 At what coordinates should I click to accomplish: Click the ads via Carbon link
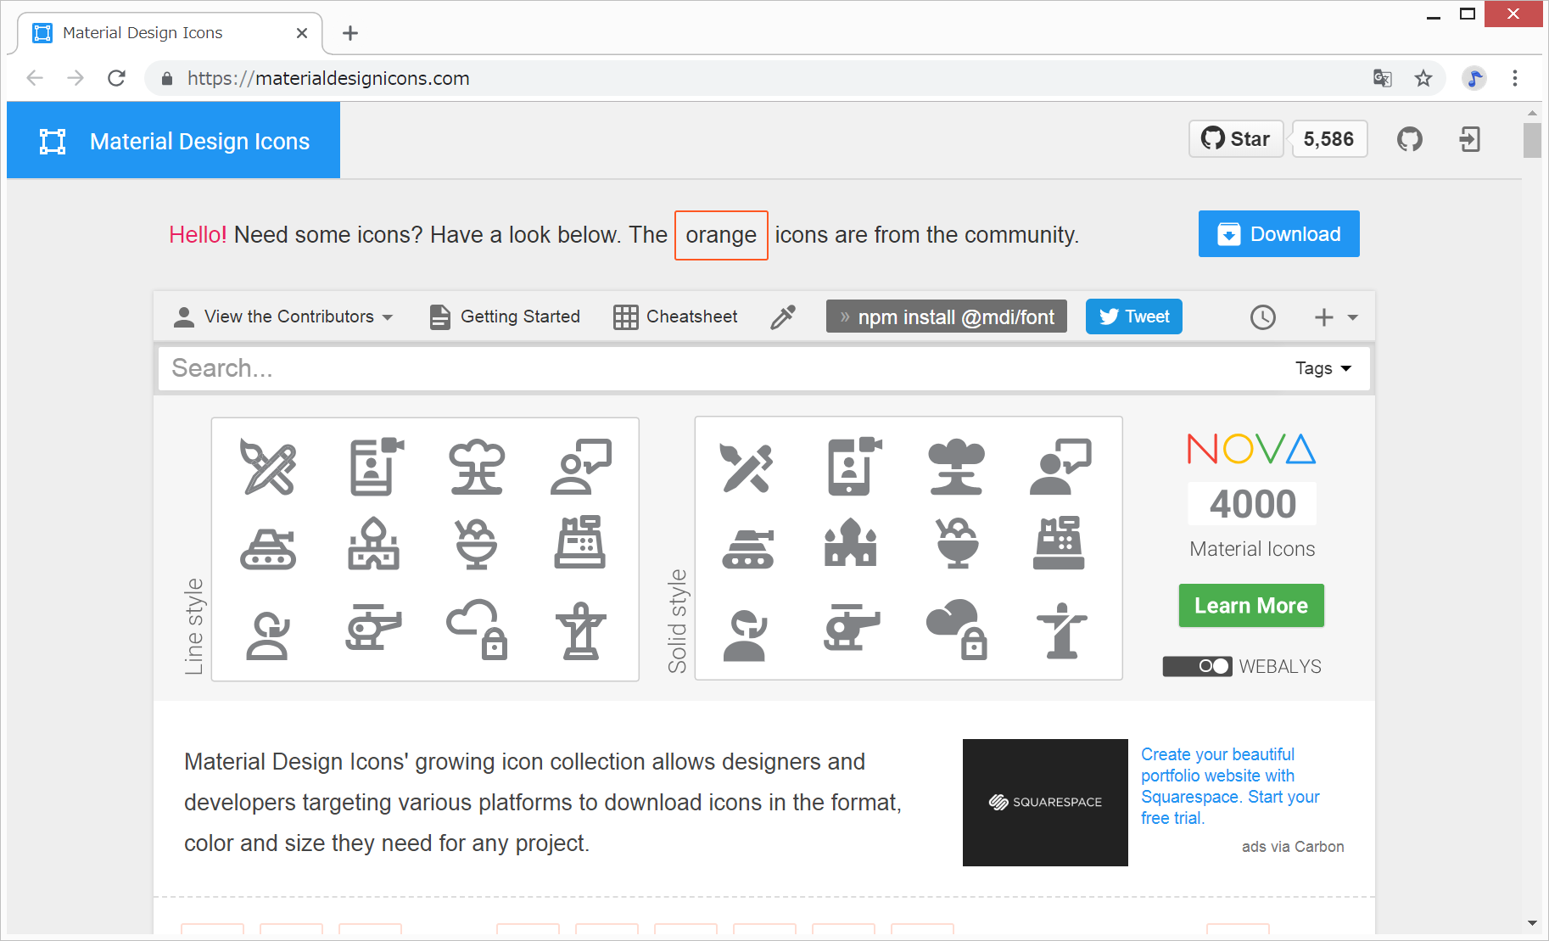click(x=1293, y=847)
